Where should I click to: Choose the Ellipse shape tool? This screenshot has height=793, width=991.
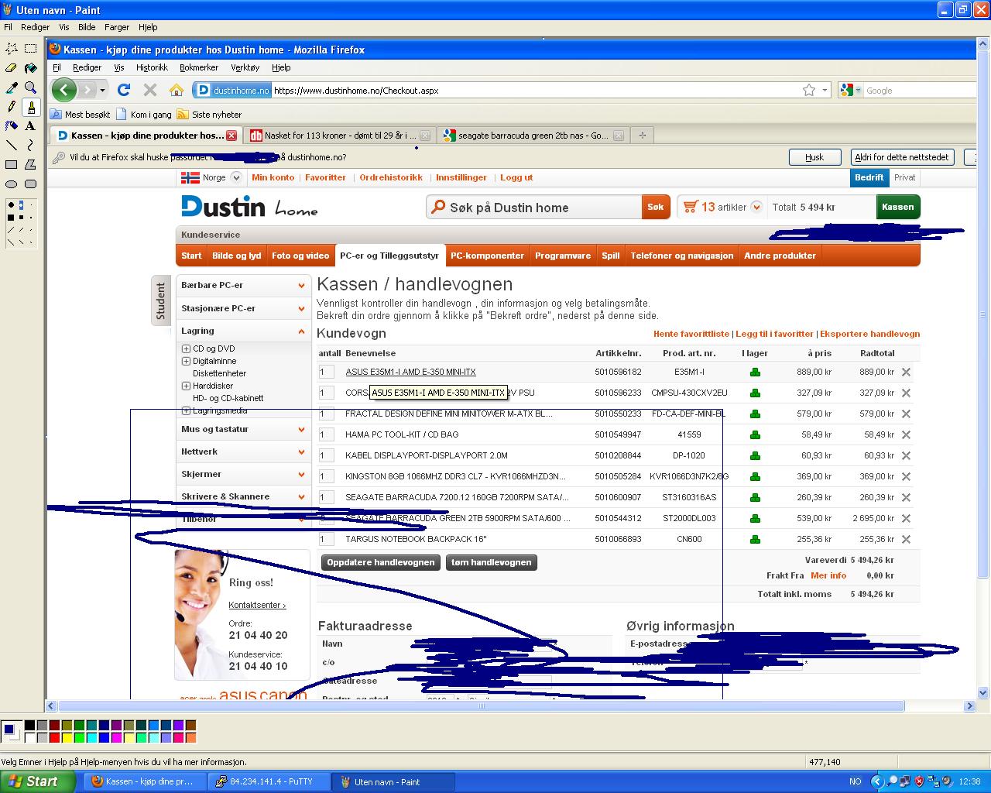[12, 184]
